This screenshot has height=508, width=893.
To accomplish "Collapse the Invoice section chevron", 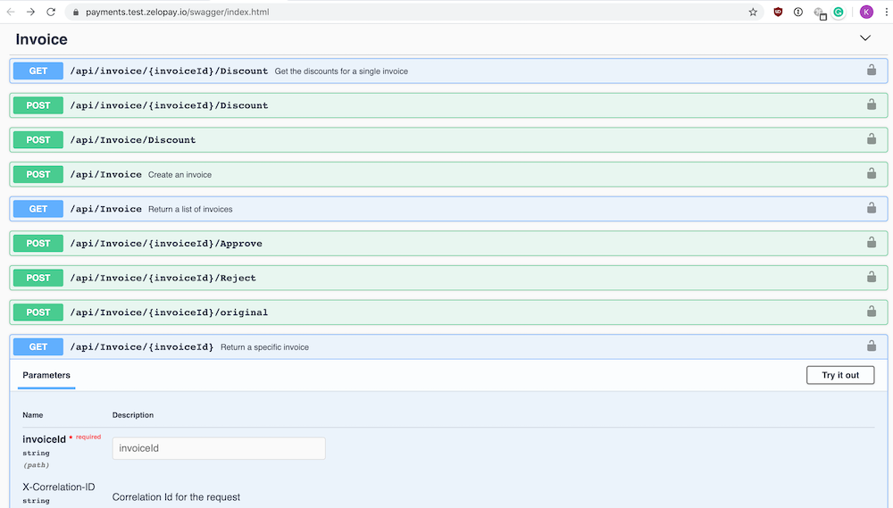I will (x=864, y=38).
